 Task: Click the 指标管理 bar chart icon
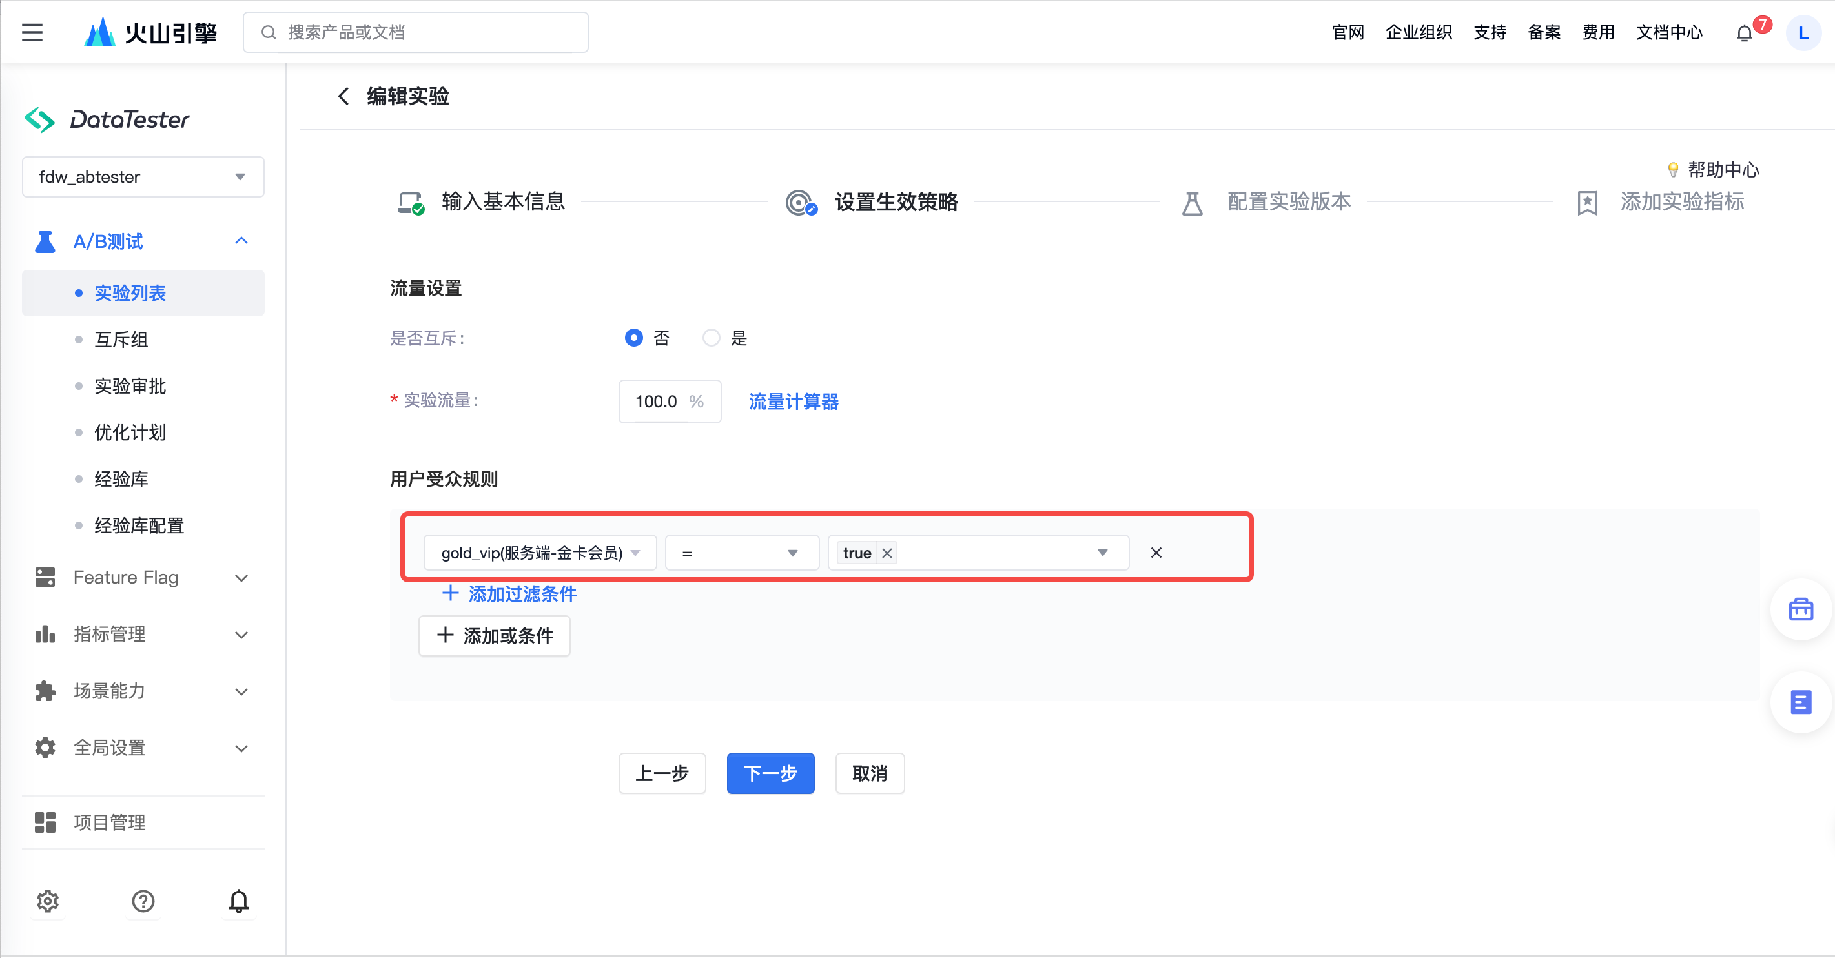pyautogui.click(x=45, y=634)
